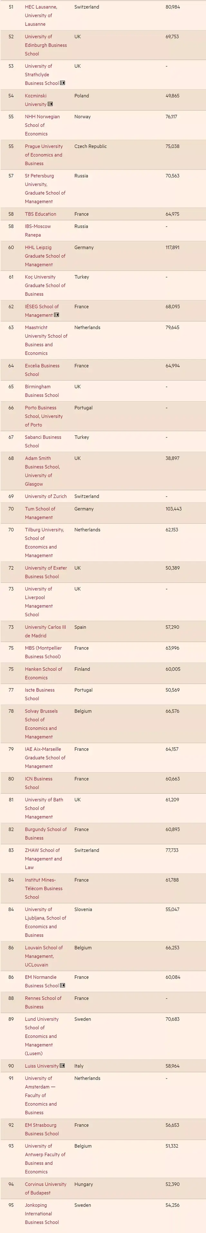Select NHH Norwegian School of Economics

(42, 125)
